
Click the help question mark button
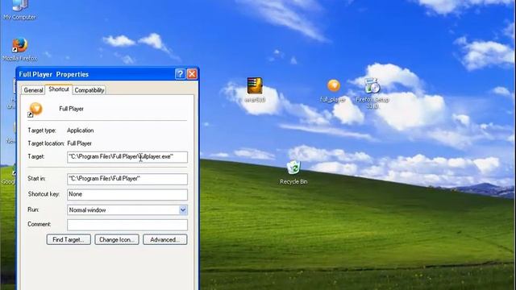[x=180, y=74]
